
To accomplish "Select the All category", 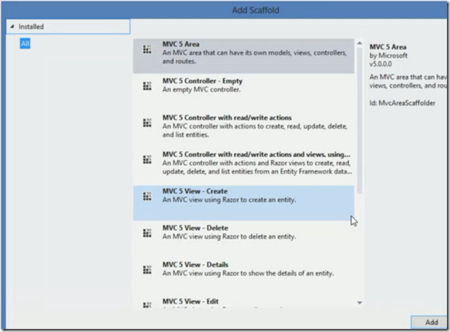I will coord(25,44).
